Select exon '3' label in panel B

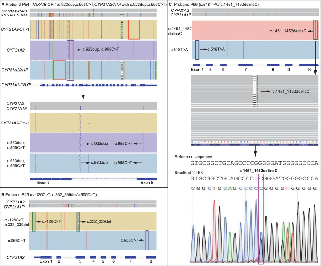pyautogui.click(x=81, y=261)
